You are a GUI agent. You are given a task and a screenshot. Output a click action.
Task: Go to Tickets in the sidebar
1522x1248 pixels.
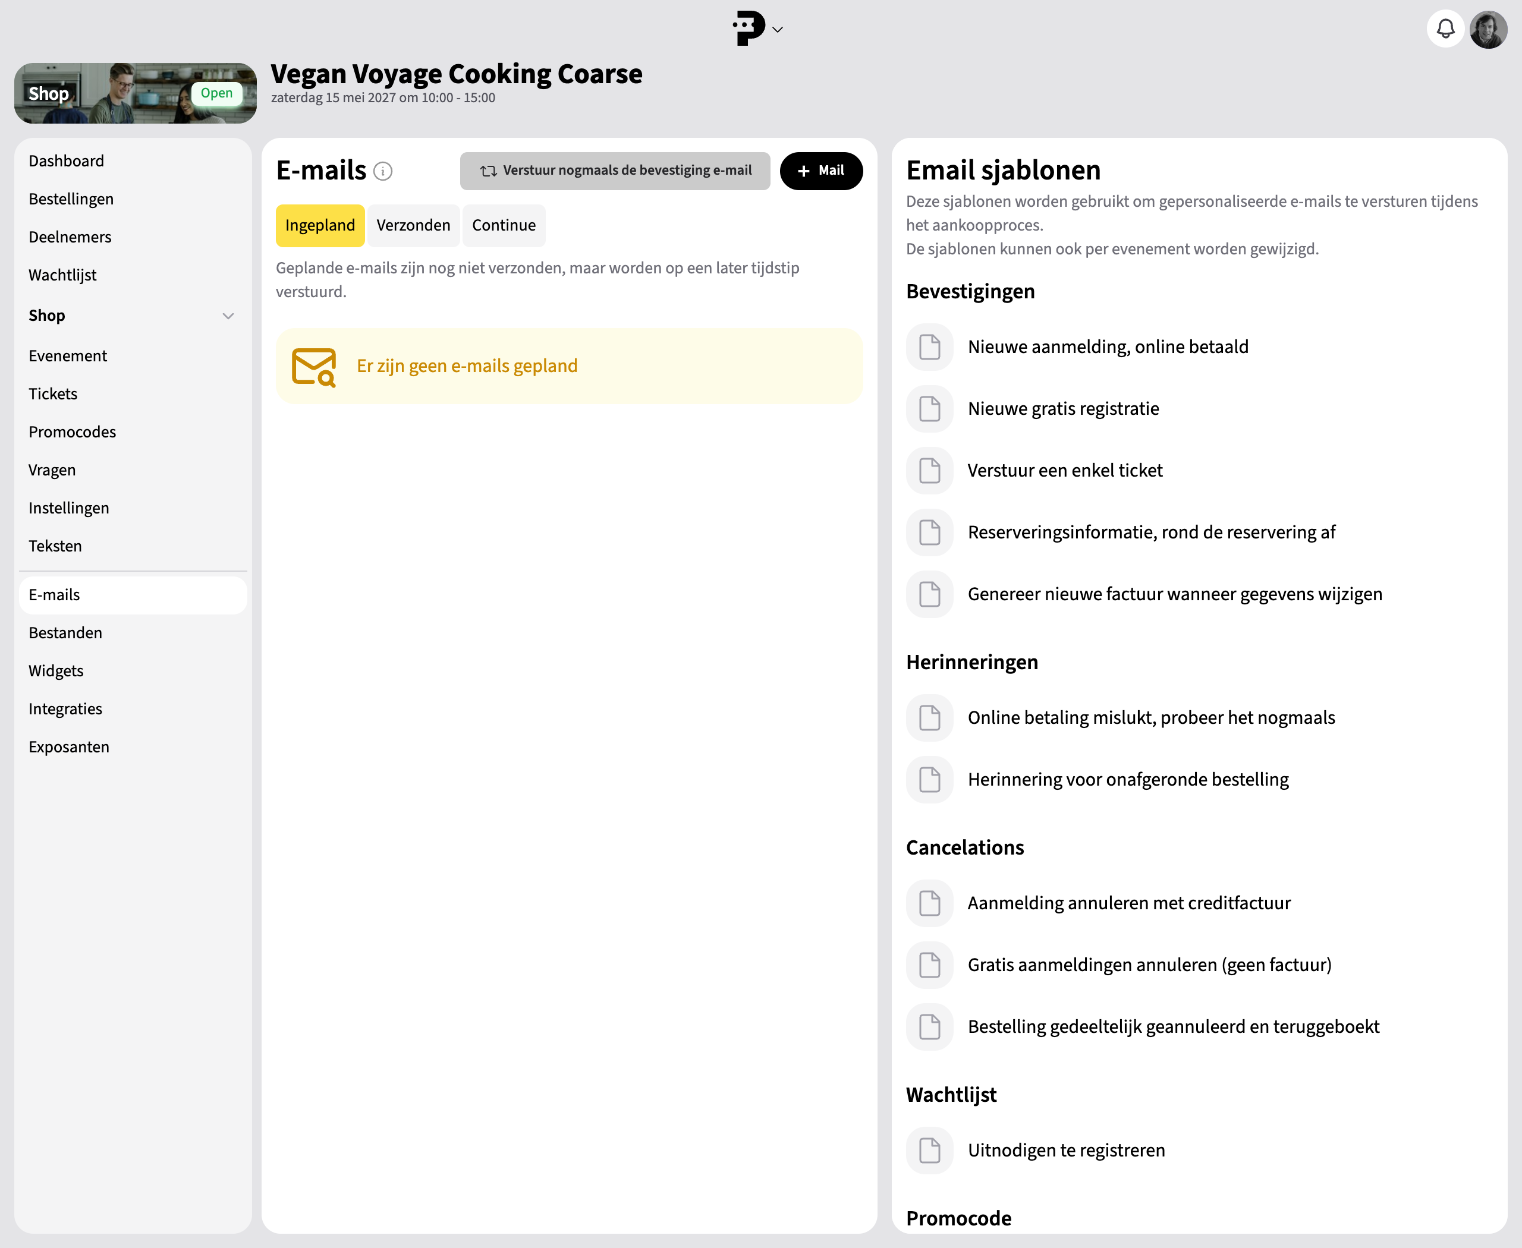tap(133, 394)
